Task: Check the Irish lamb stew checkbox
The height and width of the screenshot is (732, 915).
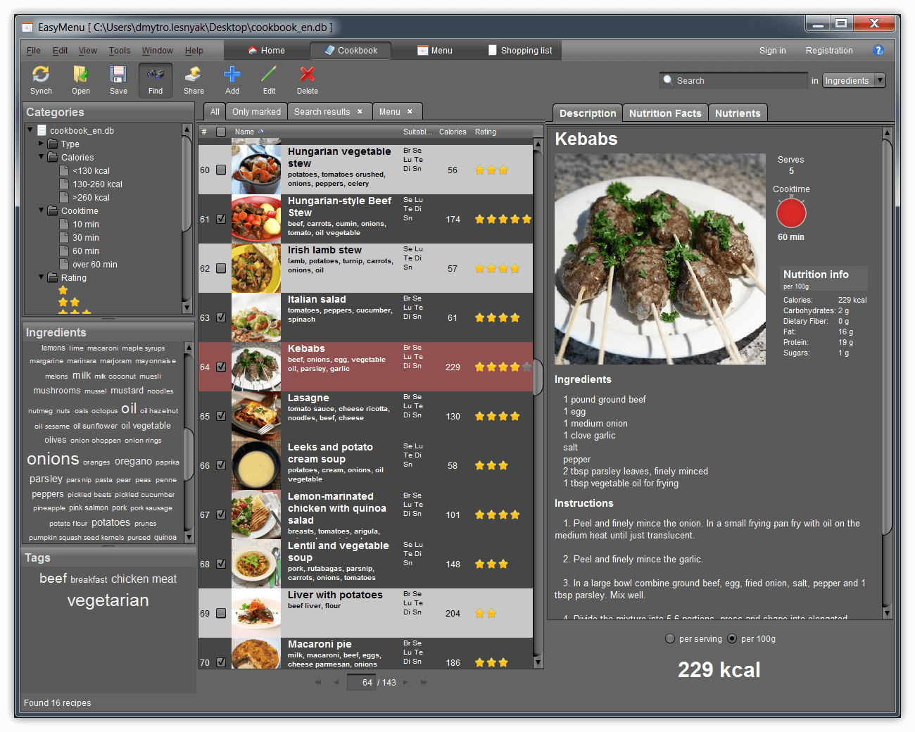Action: (x=221, y=268)
